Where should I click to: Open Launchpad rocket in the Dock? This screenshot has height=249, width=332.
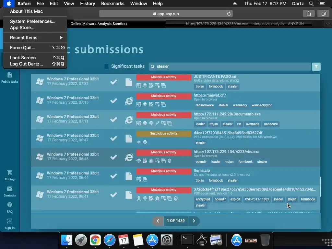[81, 240]
